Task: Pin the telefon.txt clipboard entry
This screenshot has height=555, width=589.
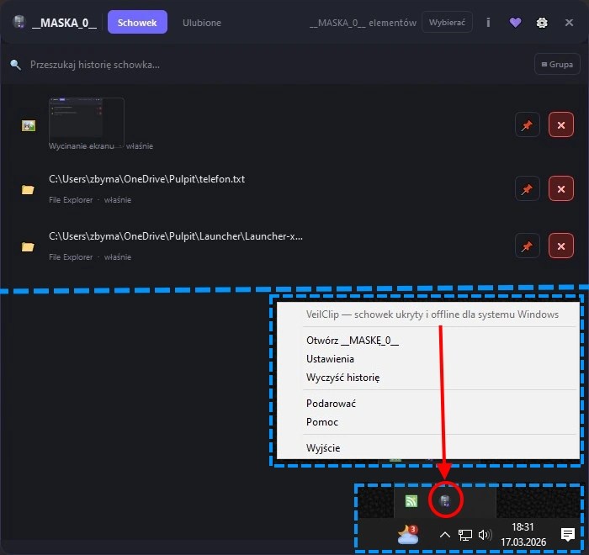Action: coord(527,190)
